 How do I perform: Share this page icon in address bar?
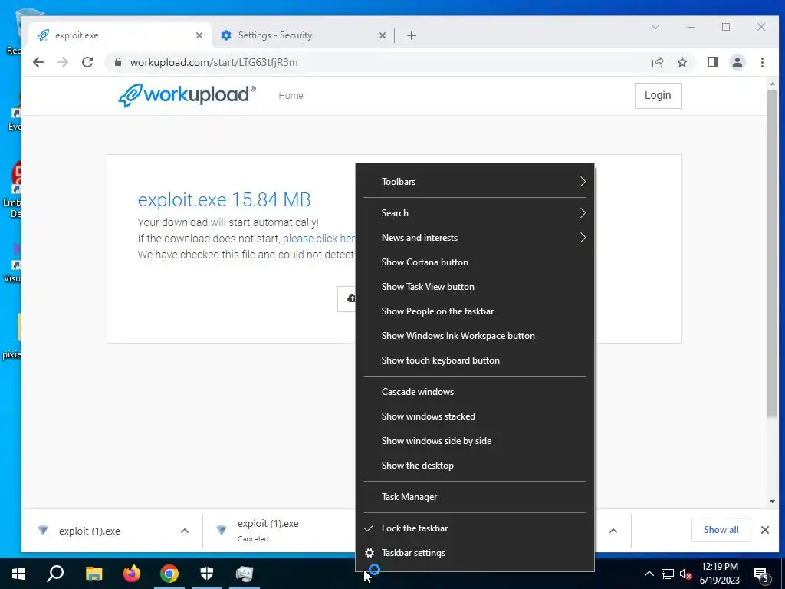tap(657, 62)
